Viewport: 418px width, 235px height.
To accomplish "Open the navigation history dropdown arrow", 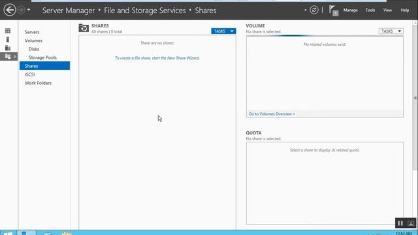I will [29, 10].
